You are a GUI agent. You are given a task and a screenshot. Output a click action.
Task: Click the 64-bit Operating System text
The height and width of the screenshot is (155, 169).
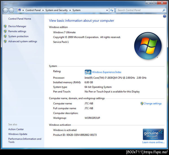(98, 87)
